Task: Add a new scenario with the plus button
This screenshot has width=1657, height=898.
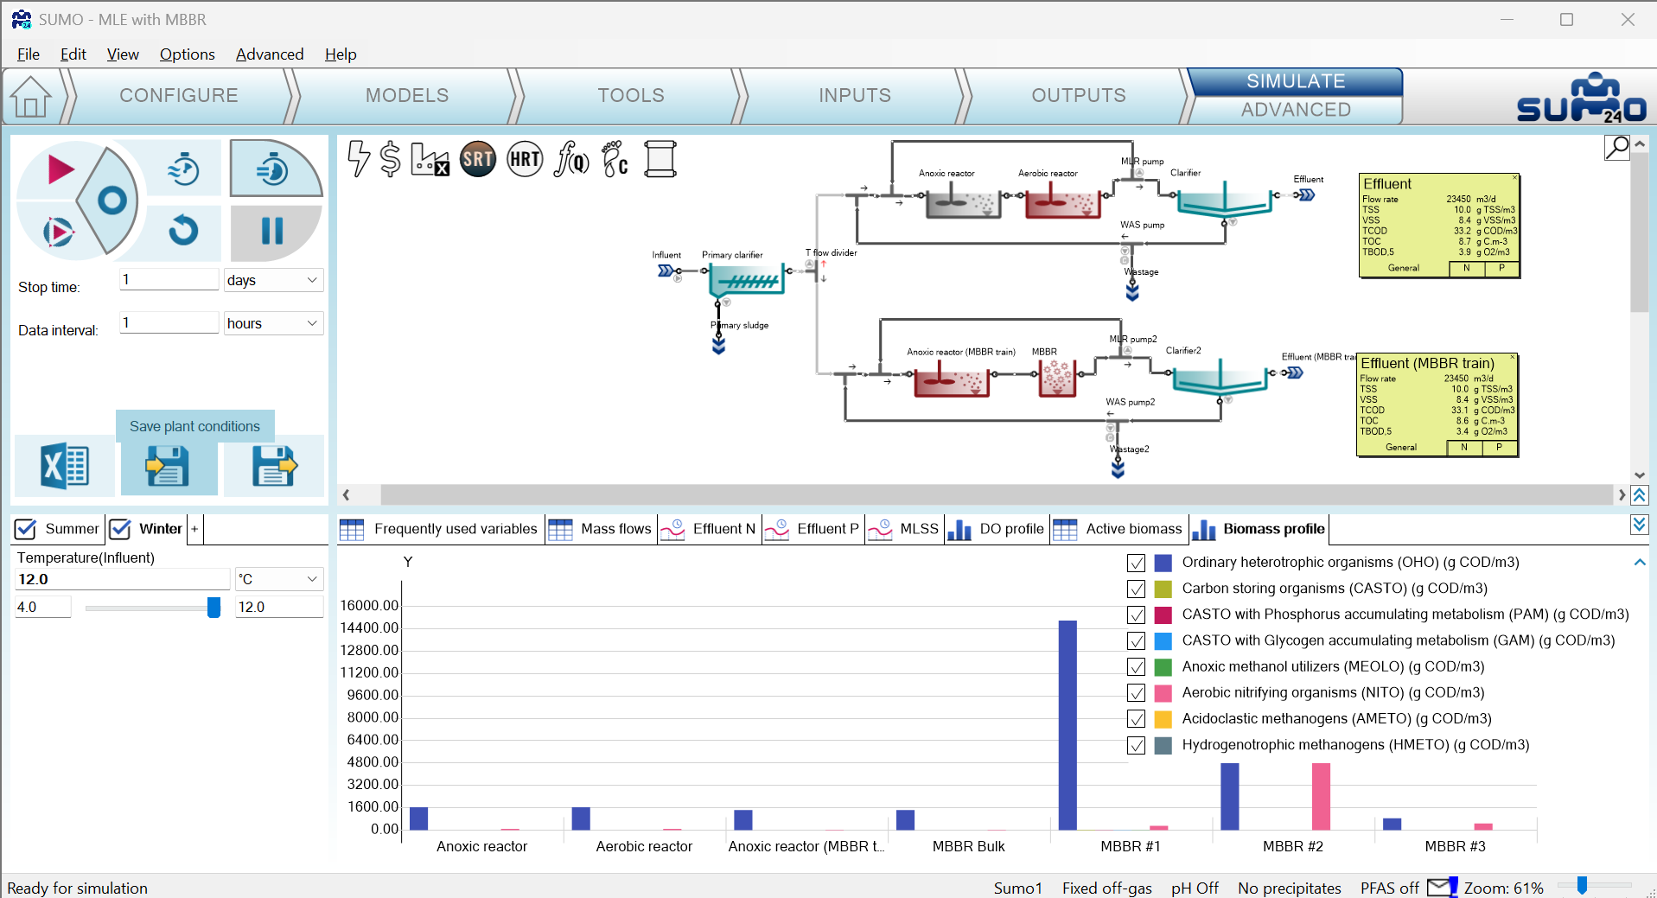Action: [194, 529]
